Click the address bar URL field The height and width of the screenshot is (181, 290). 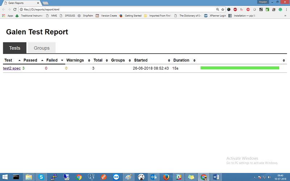tap(109, 9)
